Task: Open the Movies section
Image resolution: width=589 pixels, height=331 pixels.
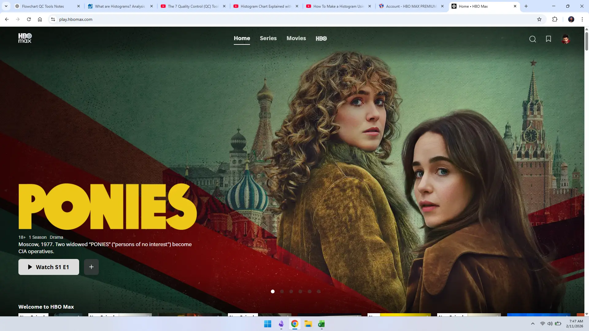Action: click(x=296, y=38)
